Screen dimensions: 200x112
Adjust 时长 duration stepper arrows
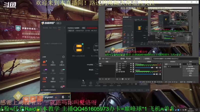click(x=180, y=67)
